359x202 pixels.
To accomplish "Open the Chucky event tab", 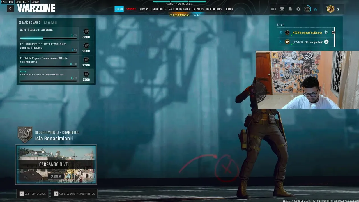I will [x=131, y=9].
